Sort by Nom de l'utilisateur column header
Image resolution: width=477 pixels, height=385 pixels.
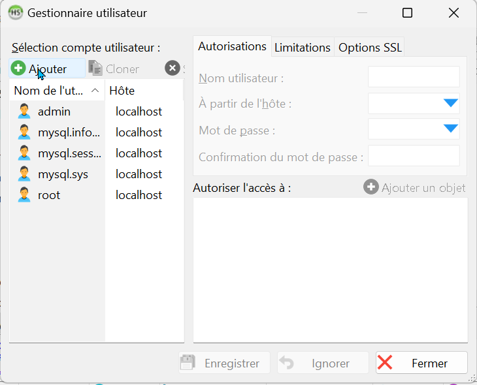[56, 91]
